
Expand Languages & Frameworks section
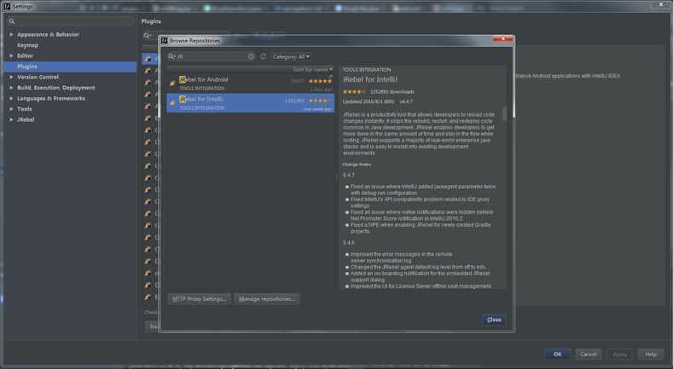pyautogui.click(x=11, y=99)
